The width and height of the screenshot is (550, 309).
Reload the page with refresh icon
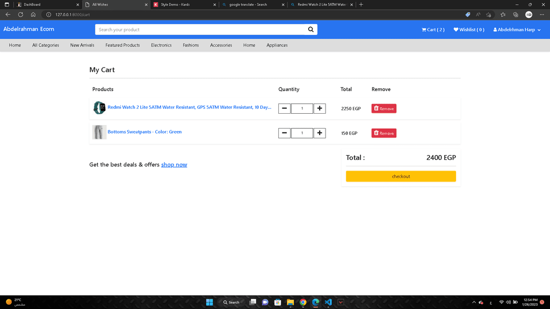(21, 14)
